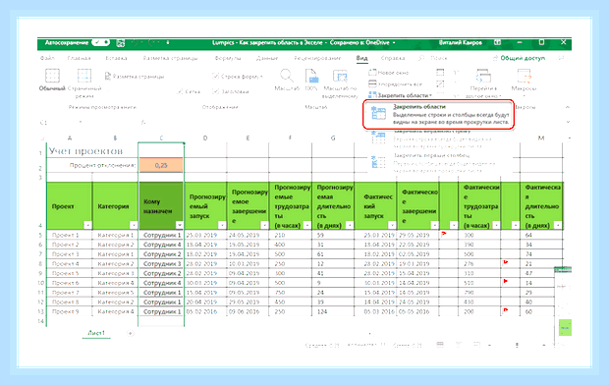Select the orange cell with 0,25

[x=161, y=165]
